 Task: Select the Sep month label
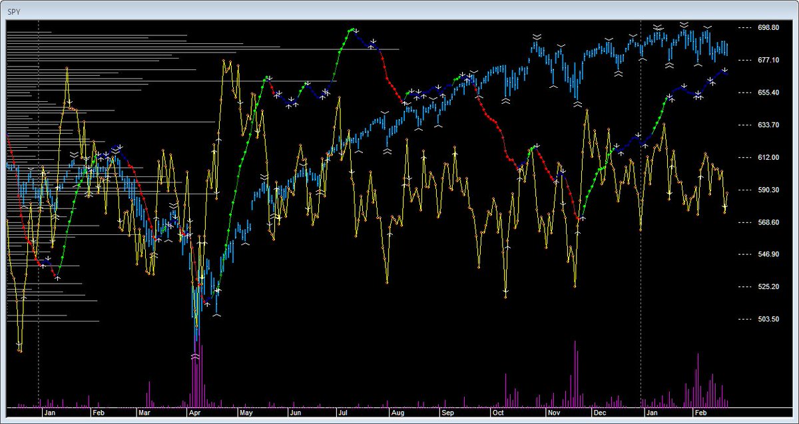pos(447,413)
